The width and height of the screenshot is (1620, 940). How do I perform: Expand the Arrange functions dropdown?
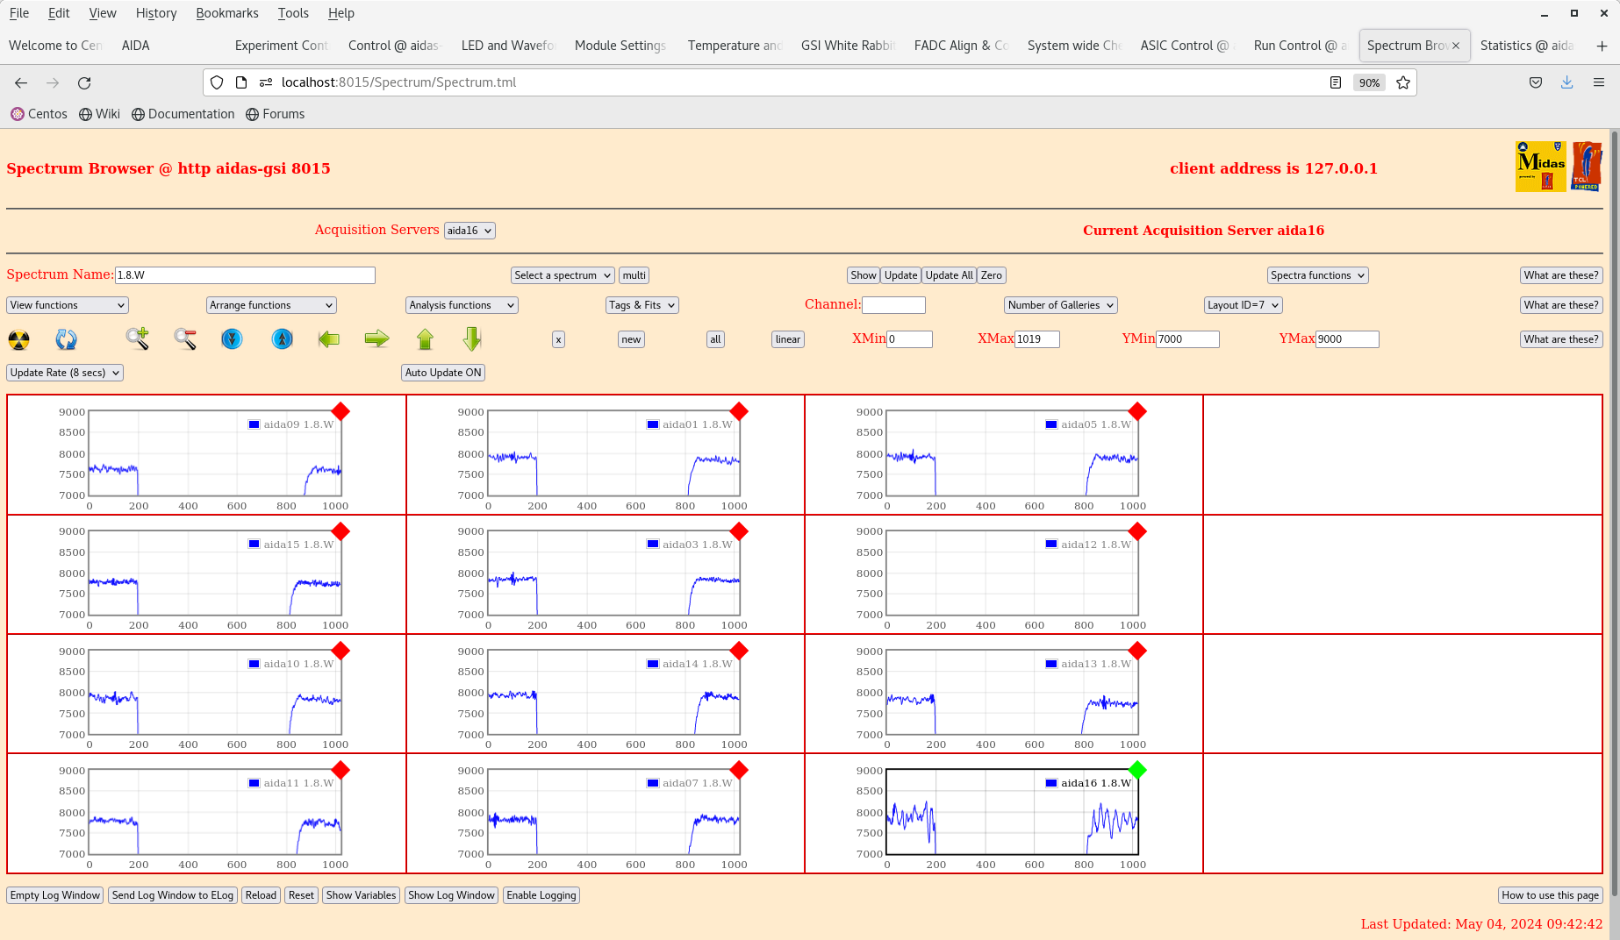271,305
